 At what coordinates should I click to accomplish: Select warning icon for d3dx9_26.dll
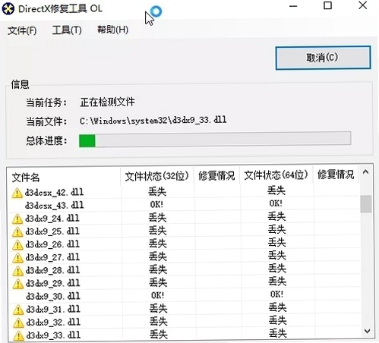[17, 244]
